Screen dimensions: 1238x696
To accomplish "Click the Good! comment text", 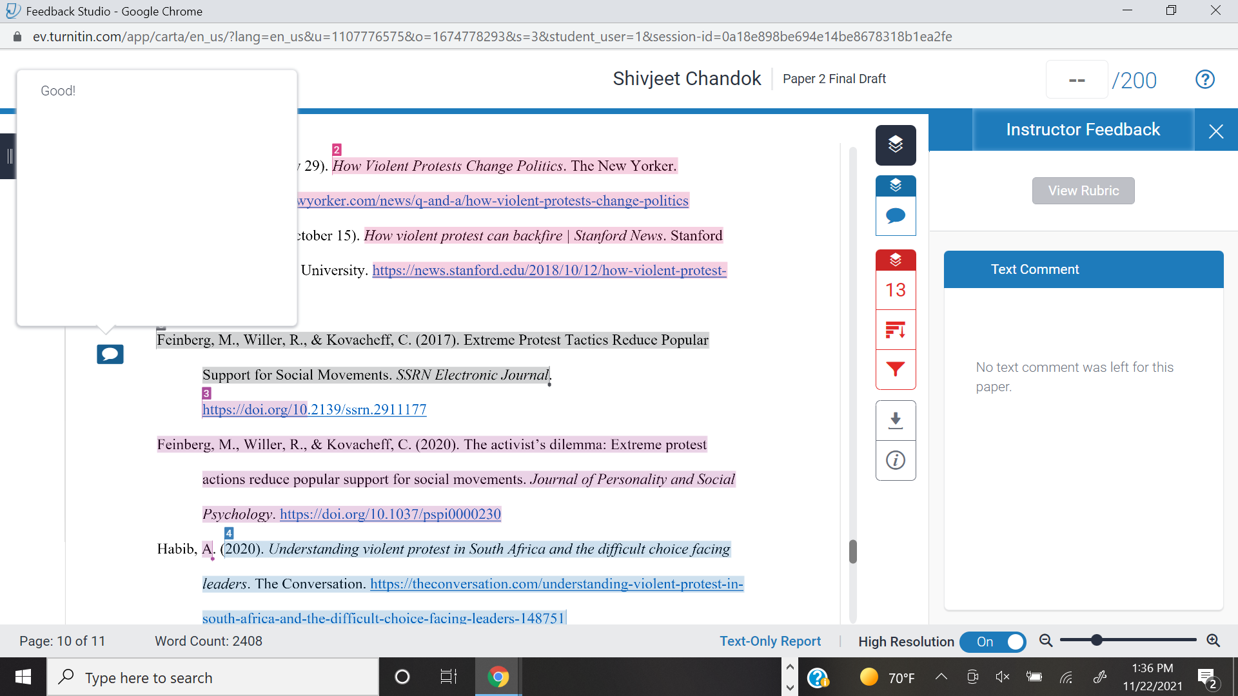I will [58, 91].
